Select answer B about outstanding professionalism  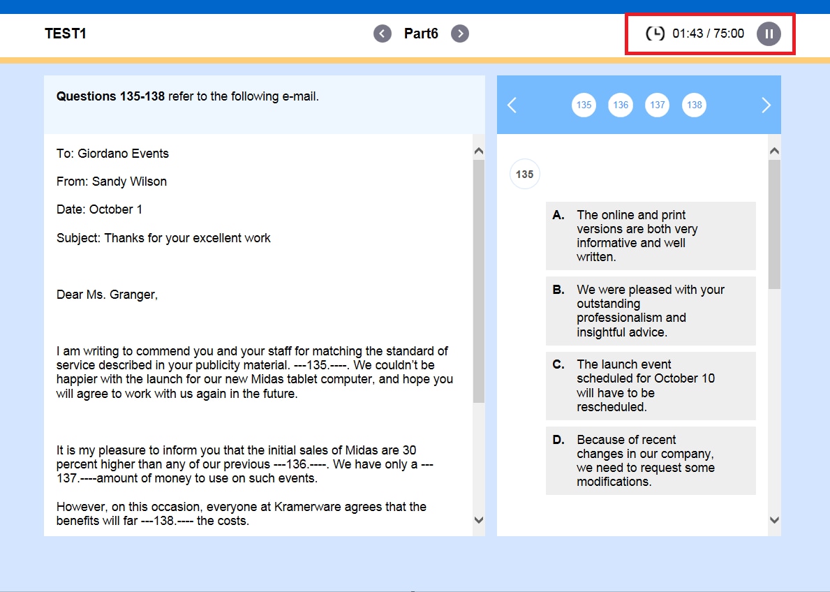(650, 311)
